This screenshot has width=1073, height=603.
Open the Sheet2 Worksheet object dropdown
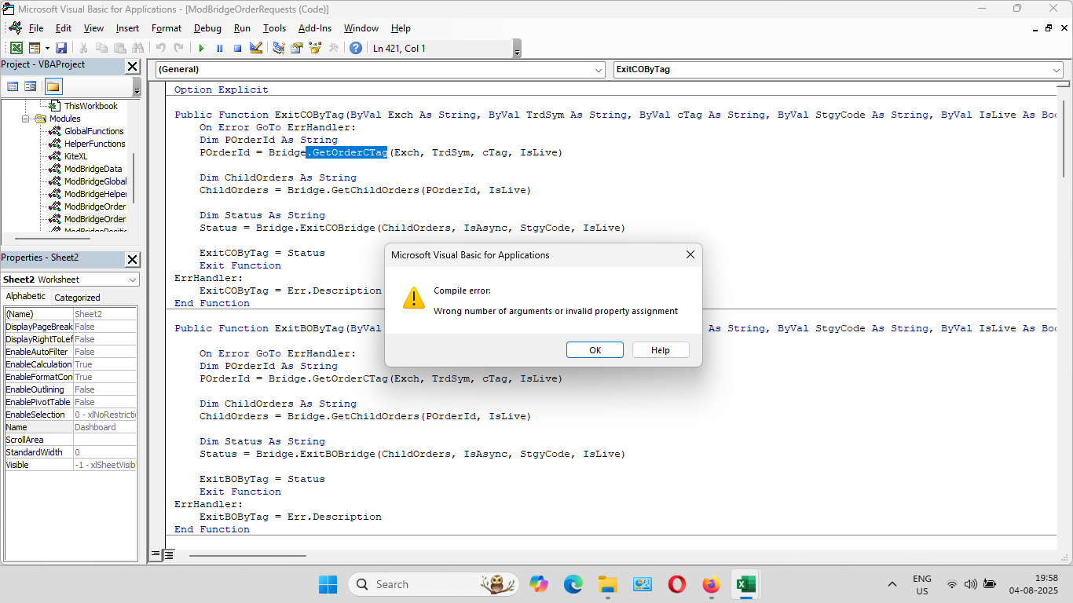click(132, 280)
